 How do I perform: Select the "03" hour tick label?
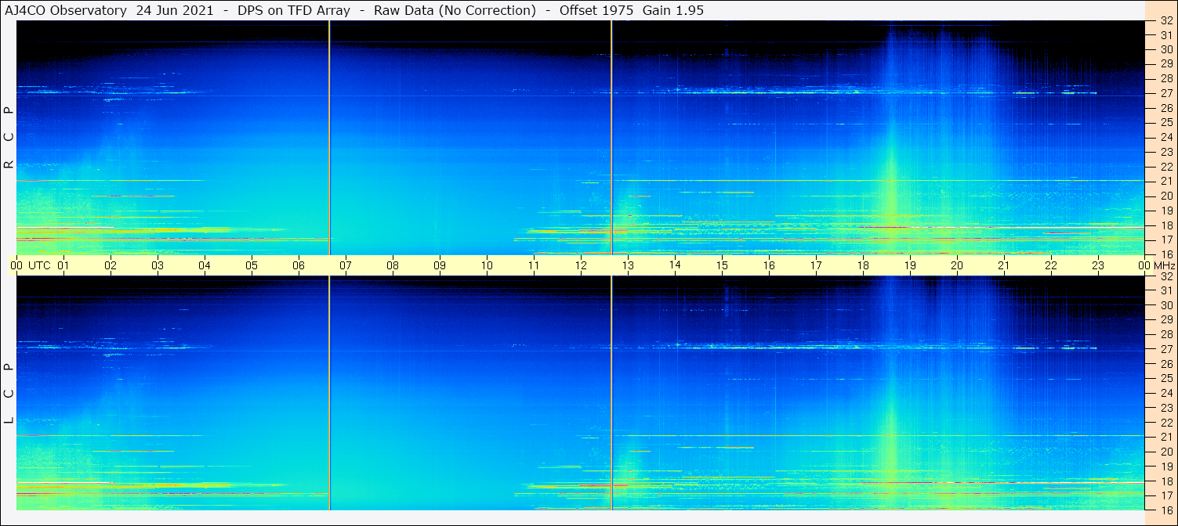[x=158, y=266]
